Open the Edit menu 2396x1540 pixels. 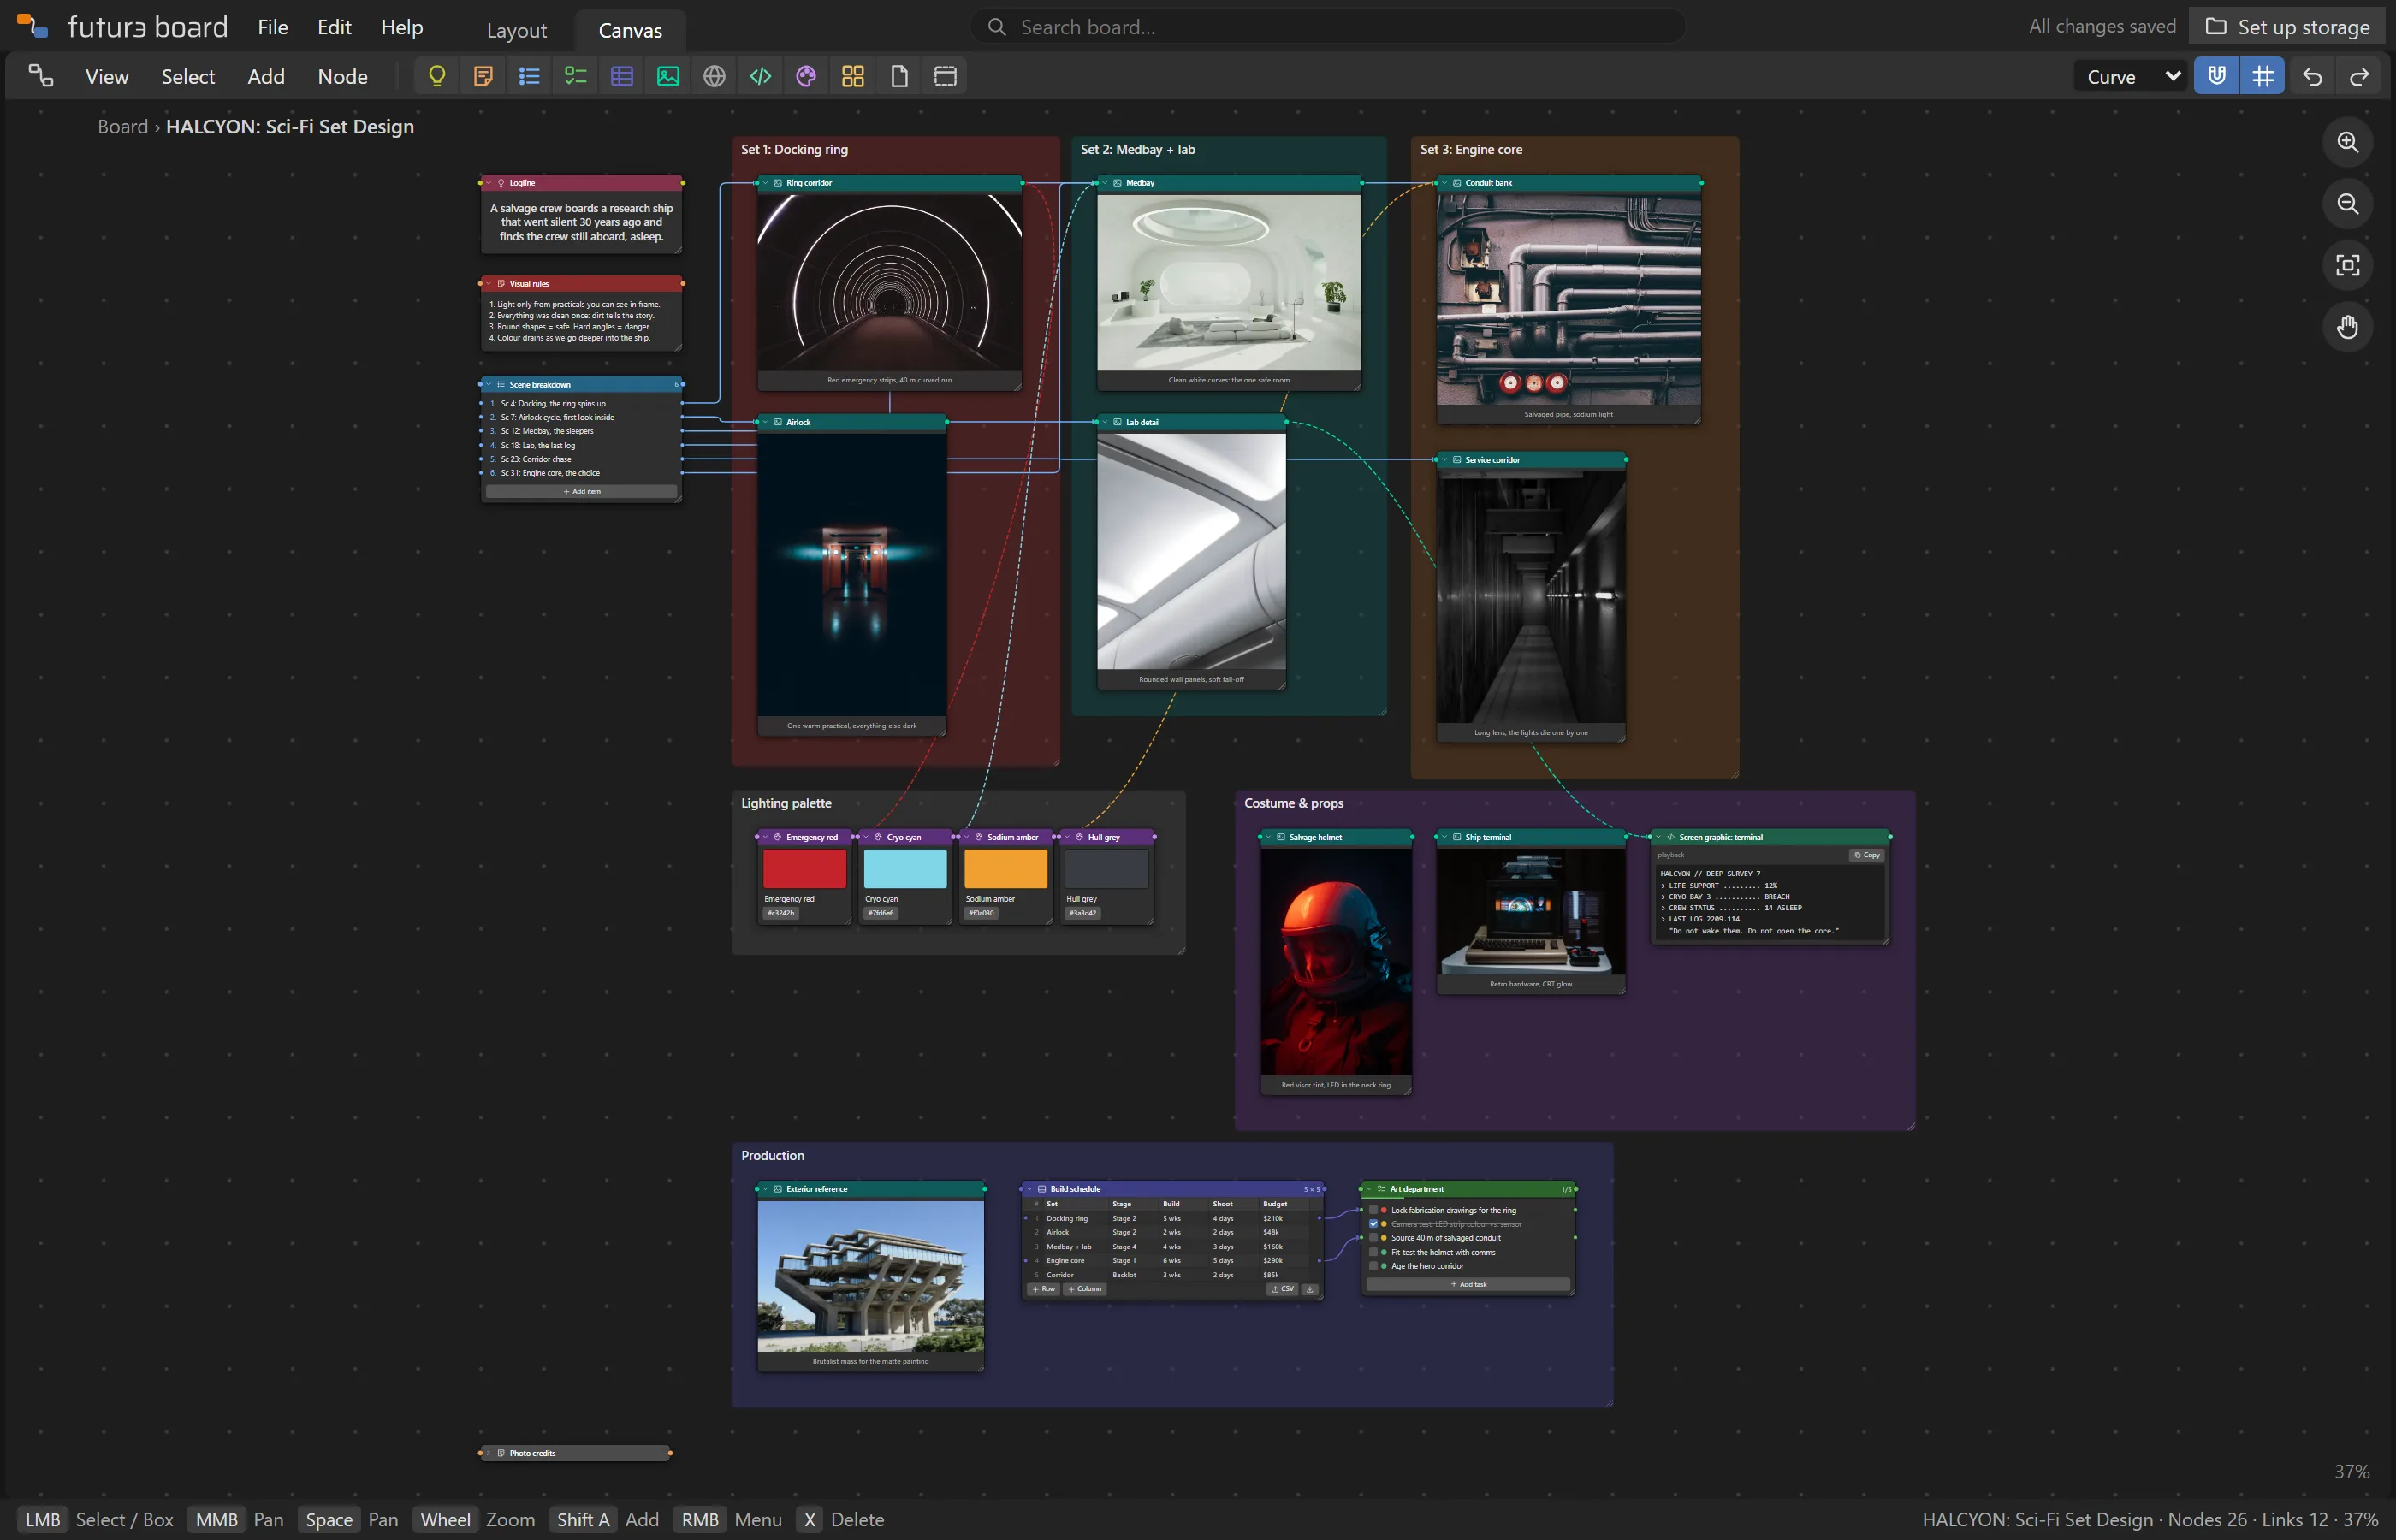[x=334, y=27]
